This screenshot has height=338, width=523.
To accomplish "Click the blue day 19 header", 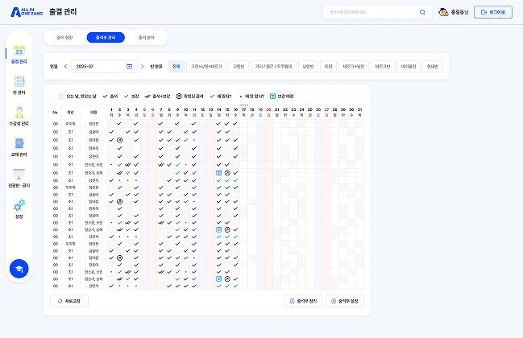I will [x=260, y=112].
